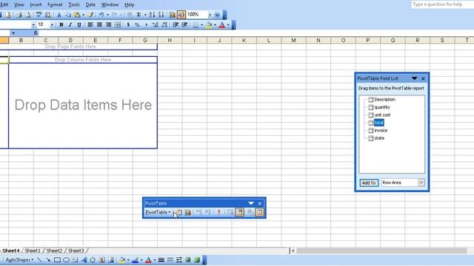This screenshot has width=474, height=266.
Task: Open the PivotTable dropdown menu
Action: pos(158,212)
